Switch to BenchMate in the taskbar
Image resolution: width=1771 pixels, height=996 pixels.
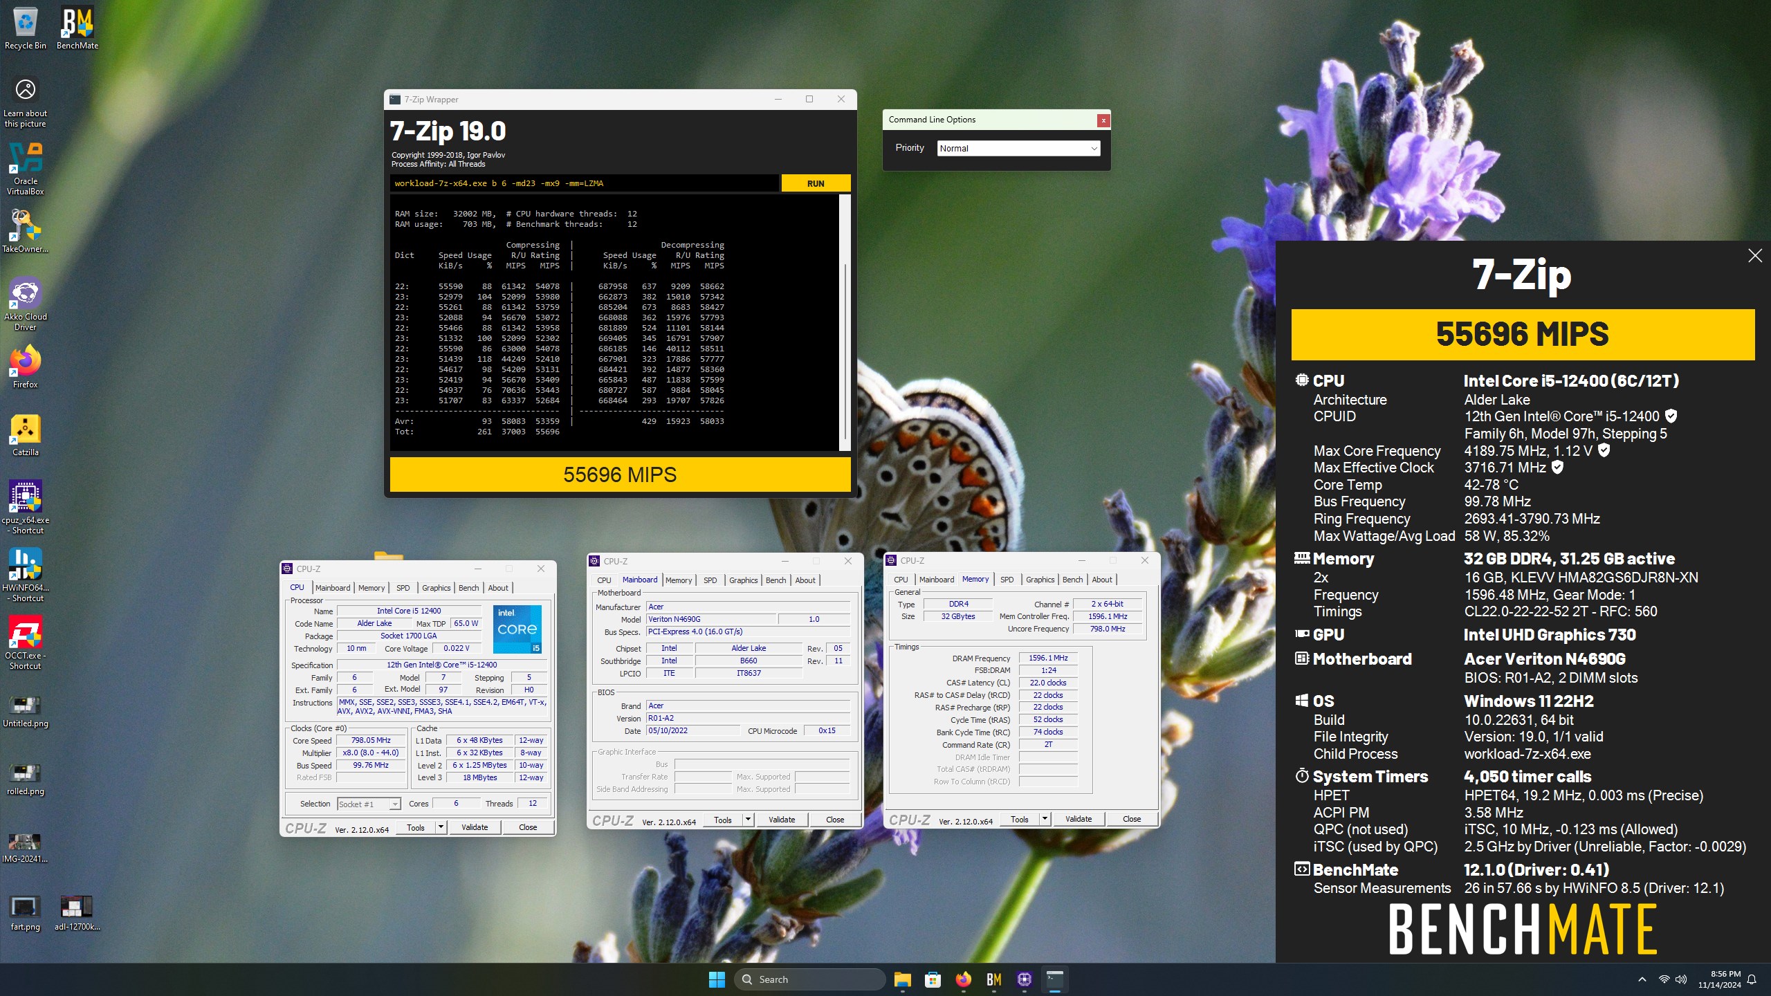[993, 979]
